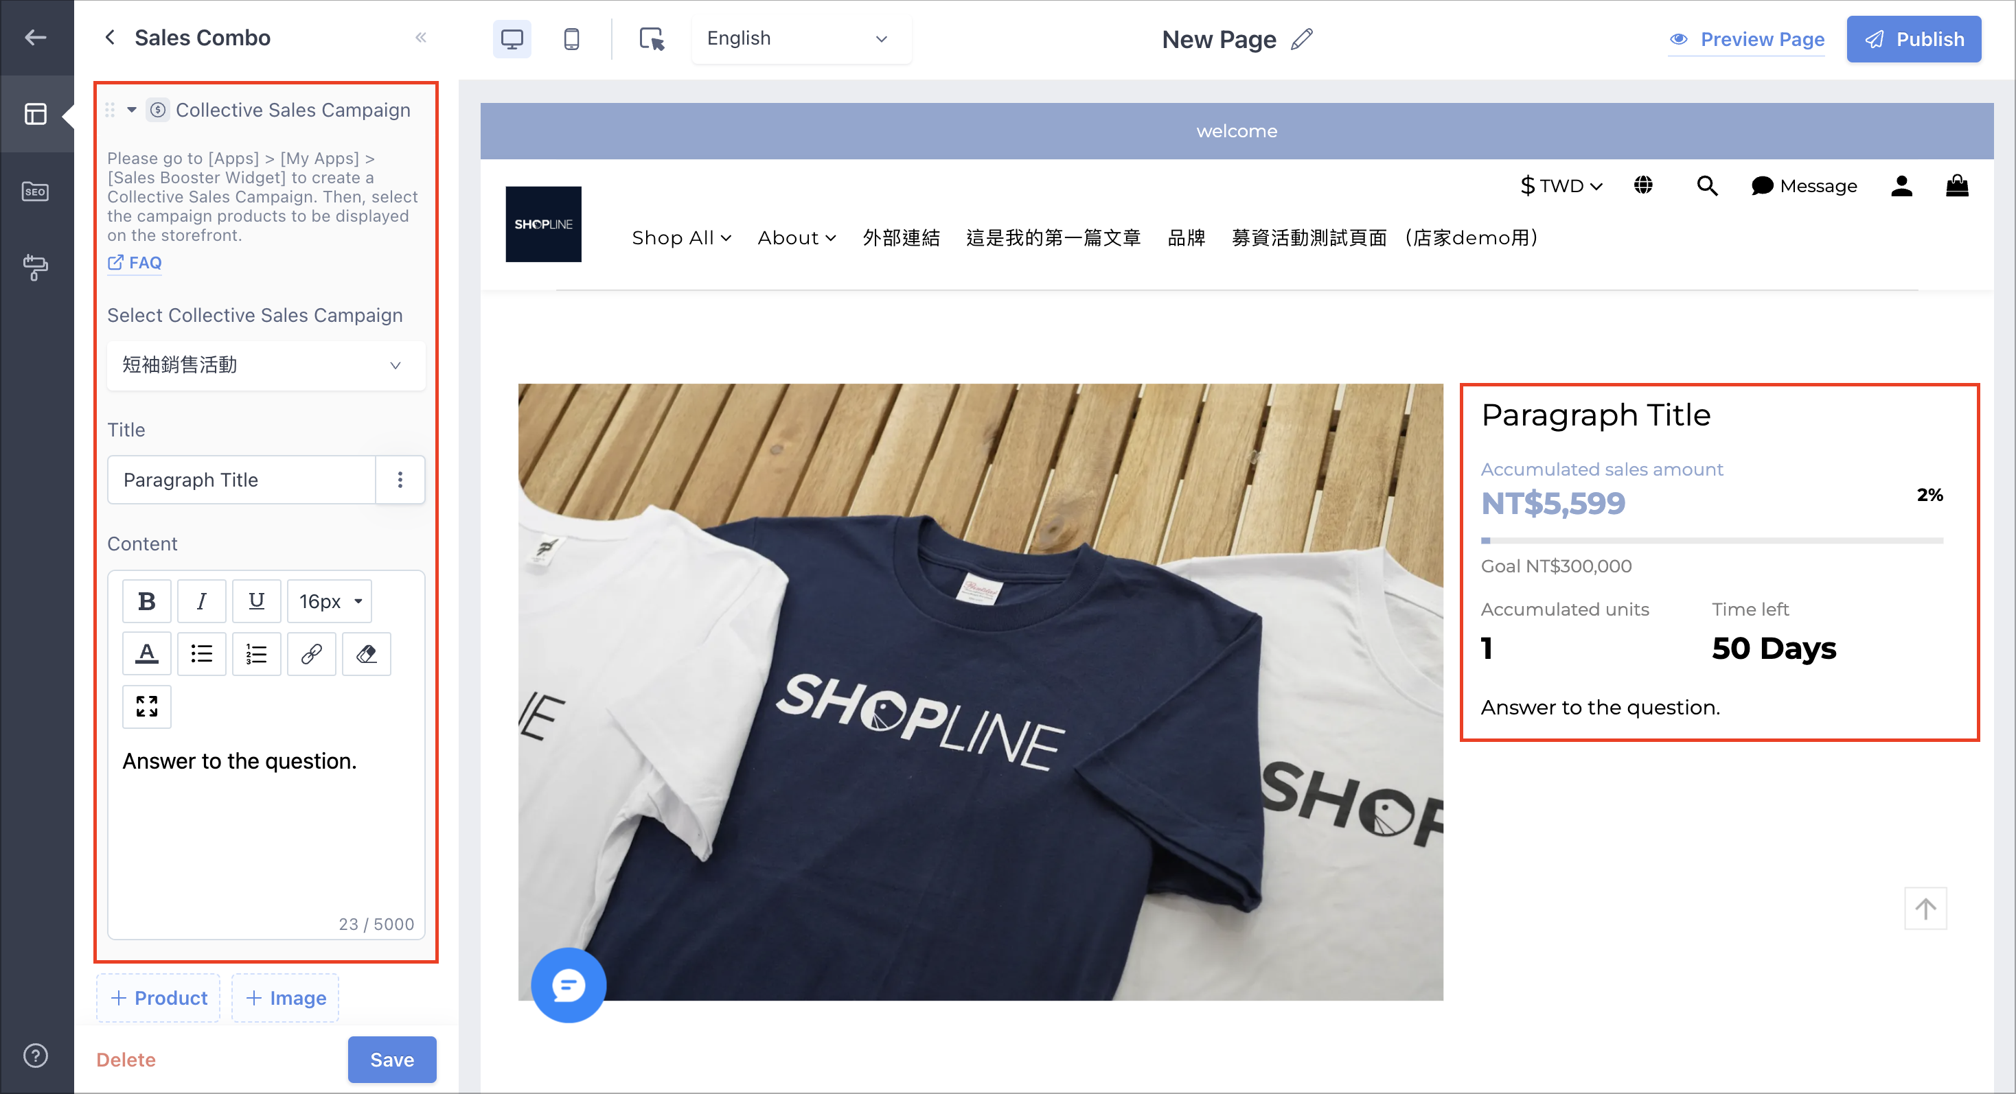This screenshot has height=1094, width=2016.
Task: Click the NT$5,599 accumulated sales amount
Action: point(1553,504)
